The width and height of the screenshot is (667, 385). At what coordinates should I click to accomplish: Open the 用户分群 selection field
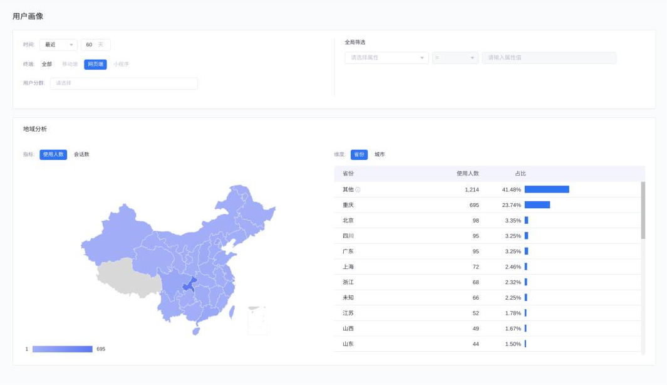[x=124, y=83]
